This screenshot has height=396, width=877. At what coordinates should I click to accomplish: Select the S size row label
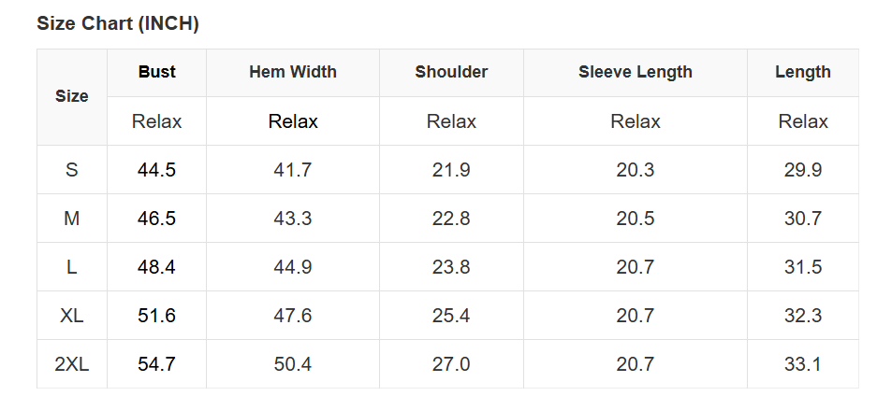(72, 170)
